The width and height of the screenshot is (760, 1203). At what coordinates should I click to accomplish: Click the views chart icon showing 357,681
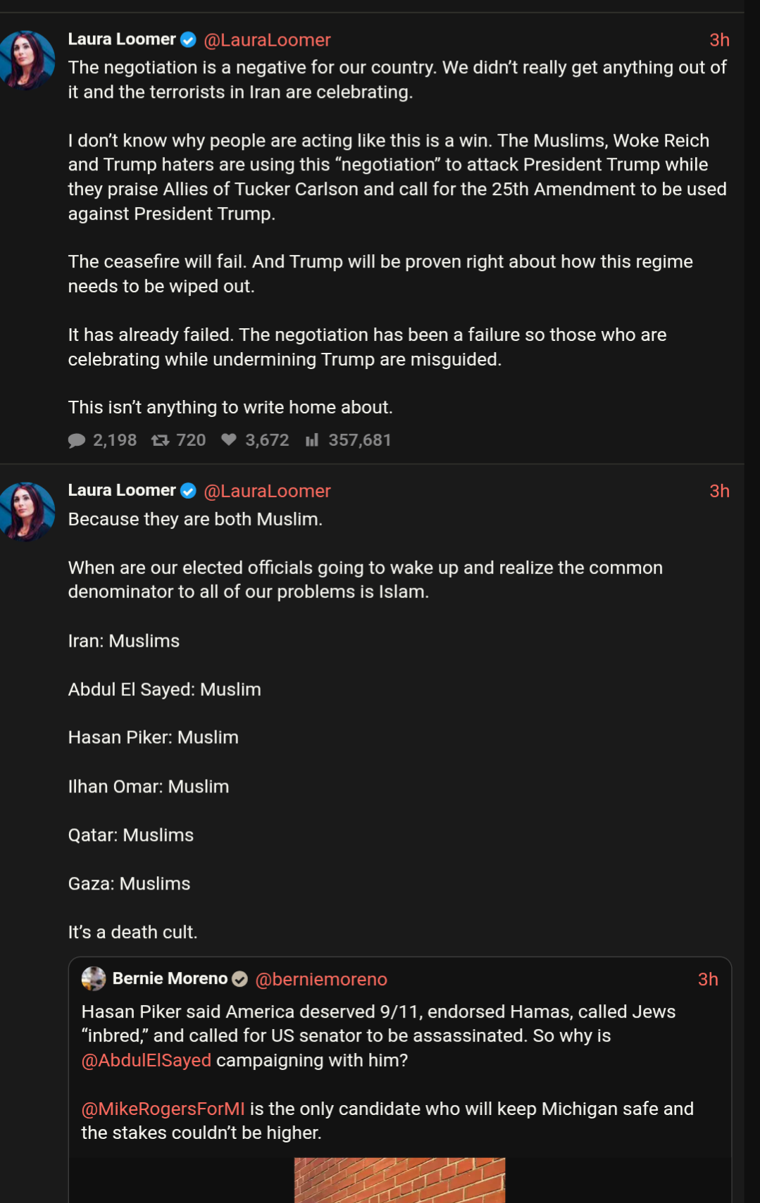coord(312,441)
